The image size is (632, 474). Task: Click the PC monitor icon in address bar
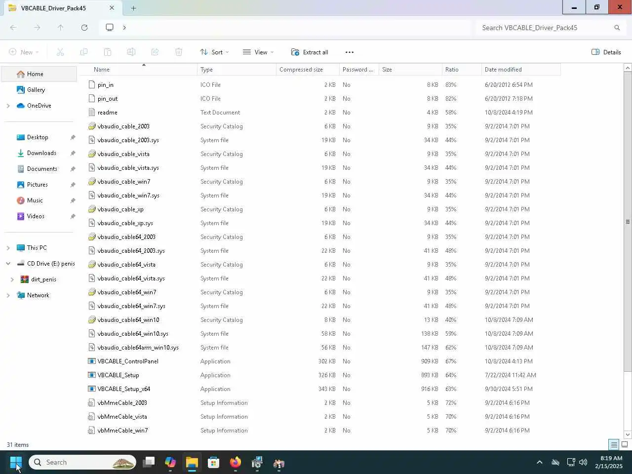pos(110,28)
